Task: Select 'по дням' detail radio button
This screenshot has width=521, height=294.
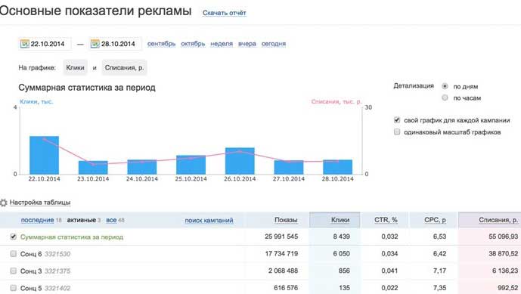Action: pyautogui.click(x=445, y=86)
